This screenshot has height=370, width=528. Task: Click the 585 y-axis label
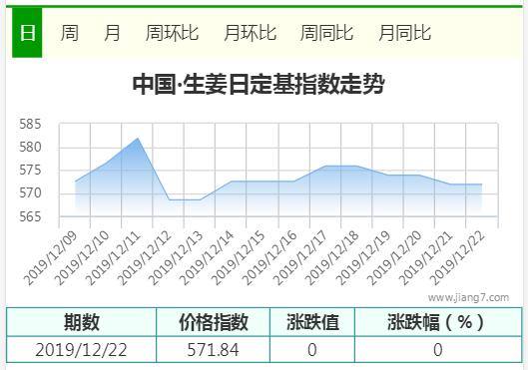(x=30, y=124)
